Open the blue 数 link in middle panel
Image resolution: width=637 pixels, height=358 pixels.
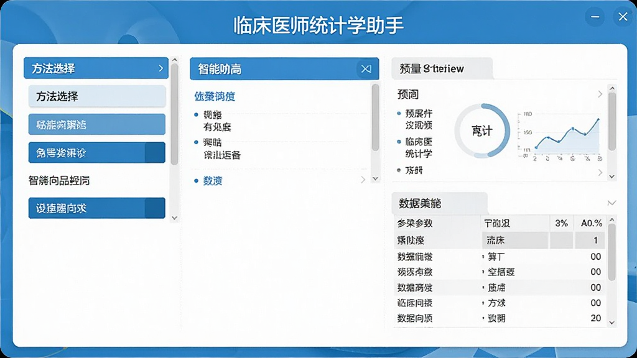click(213, 181)
